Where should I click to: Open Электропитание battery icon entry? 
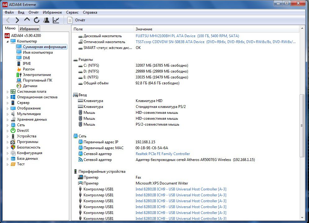pyautogui.click(x=19, y=75)
